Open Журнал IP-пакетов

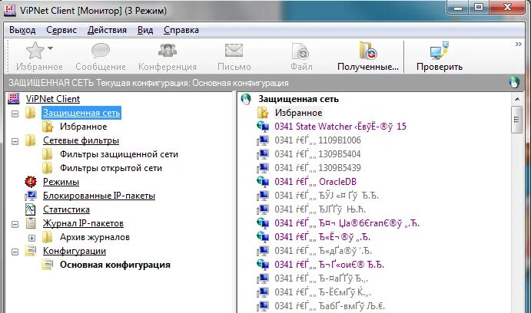(x=83, y=223)
